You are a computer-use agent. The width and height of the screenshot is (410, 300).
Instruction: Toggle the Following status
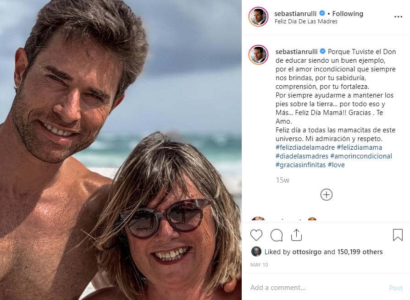(348, 13)
